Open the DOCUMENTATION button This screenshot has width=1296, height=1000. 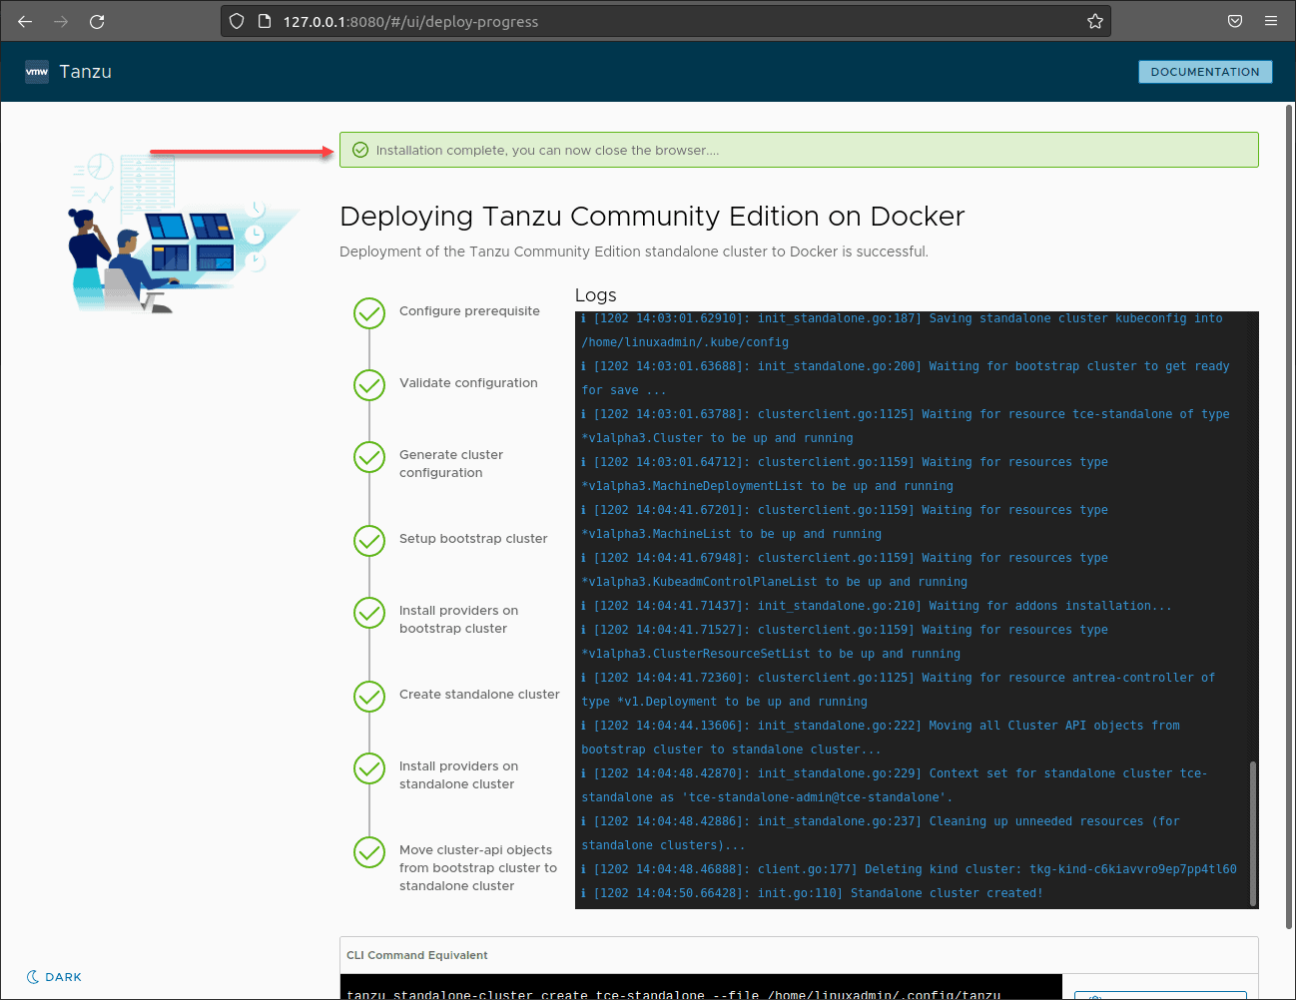pyautogui.click(x=1205, y=72)
